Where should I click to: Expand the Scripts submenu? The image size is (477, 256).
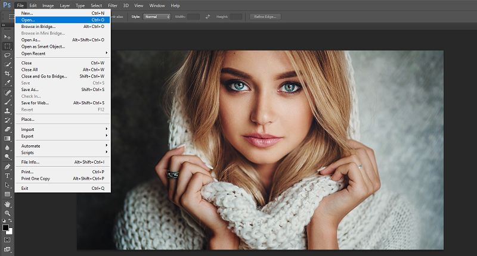pos(63,152)
